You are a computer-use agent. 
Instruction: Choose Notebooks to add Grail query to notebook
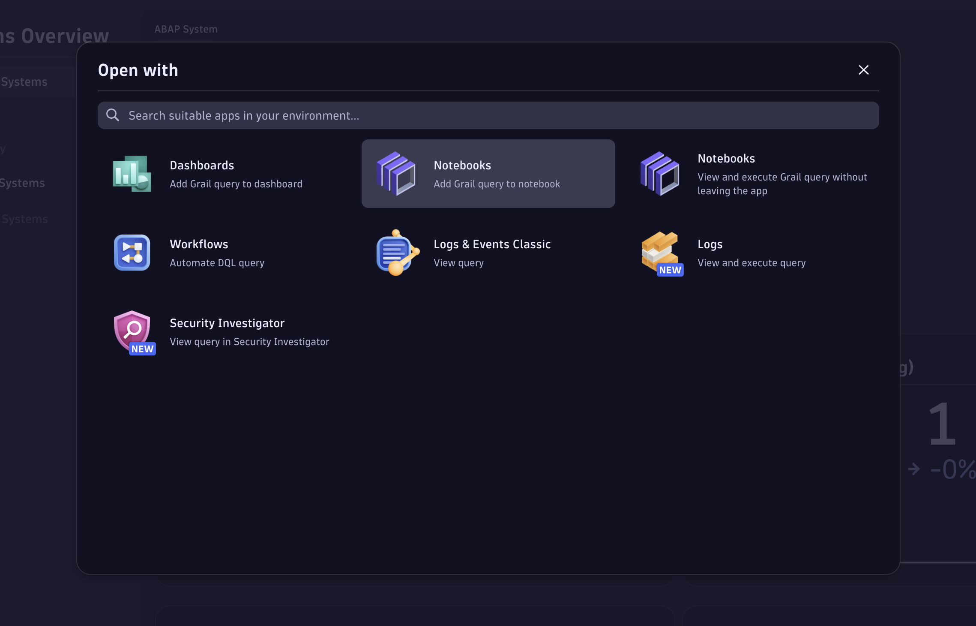coord(488,173)
